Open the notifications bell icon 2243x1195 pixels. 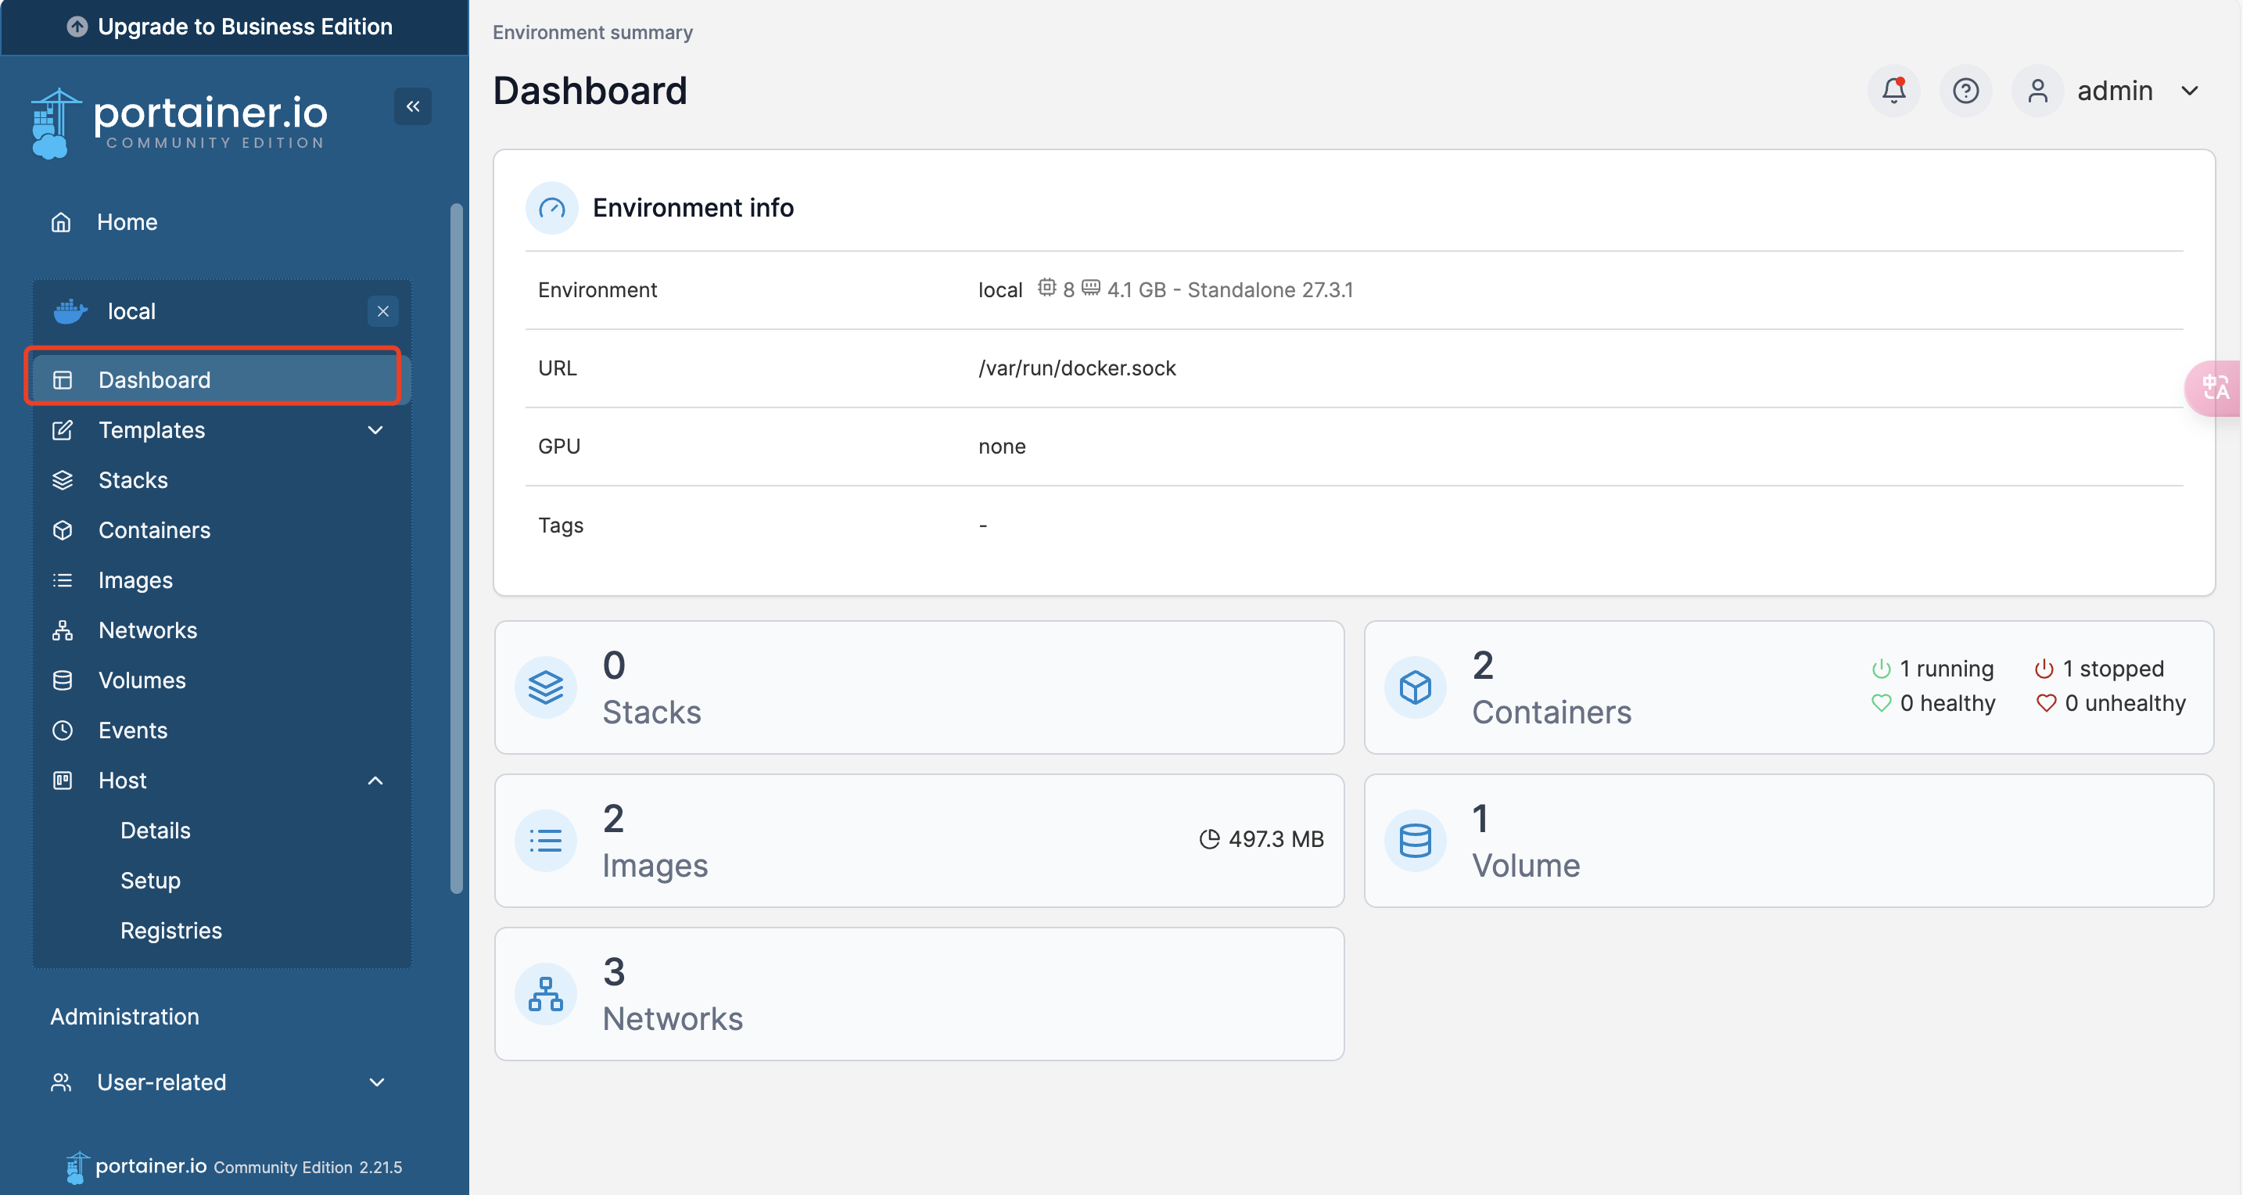[x=1894, y=91]
